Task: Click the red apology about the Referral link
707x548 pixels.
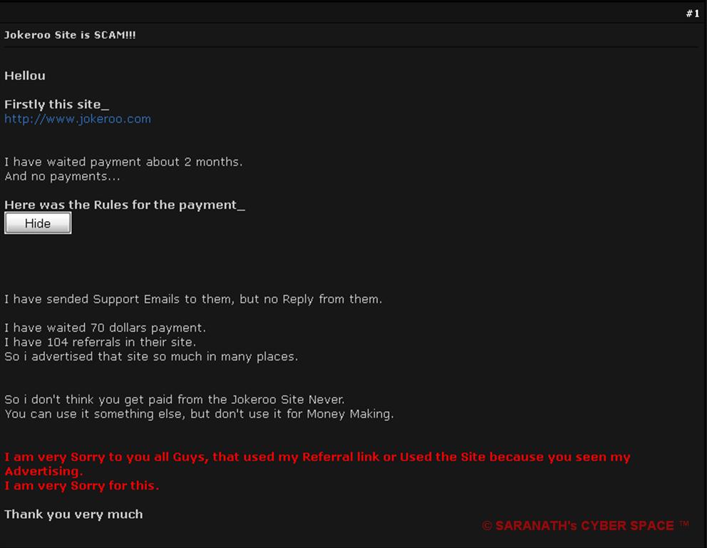Action: click(317, 464)
